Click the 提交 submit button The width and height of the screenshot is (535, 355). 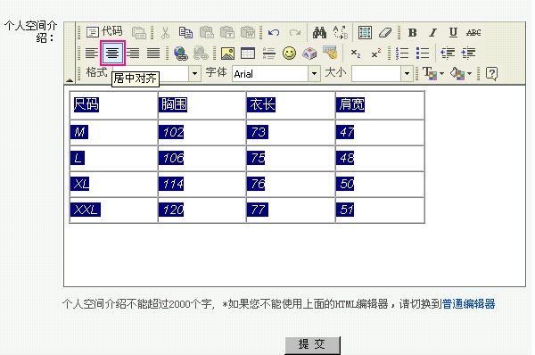pos(313,345)
